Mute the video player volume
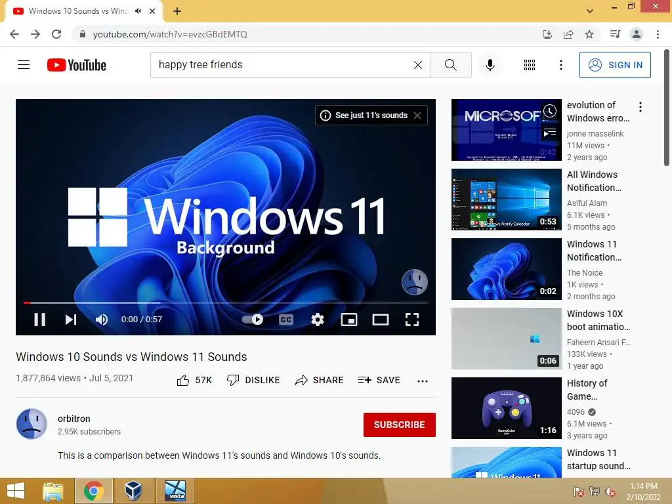Image resolution: width=672 pixels, height=504 pixels. (x=102, y=320)
